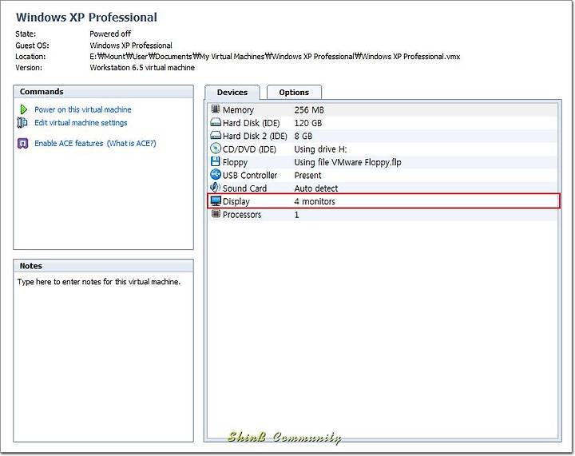Click the Workstation 6.5 virtual machine version text
Viewport: 575px width, 456px height.
point(142,68)
